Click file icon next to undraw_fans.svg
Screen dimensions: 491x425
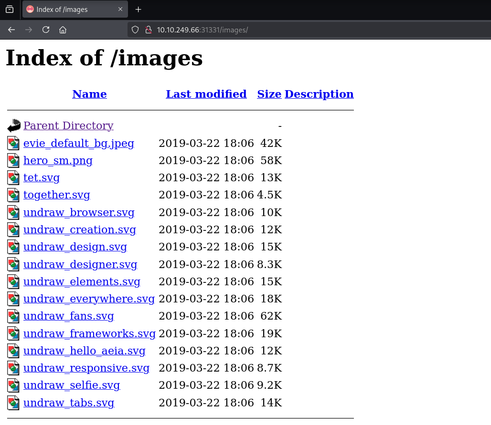click(x=14, y=316)
